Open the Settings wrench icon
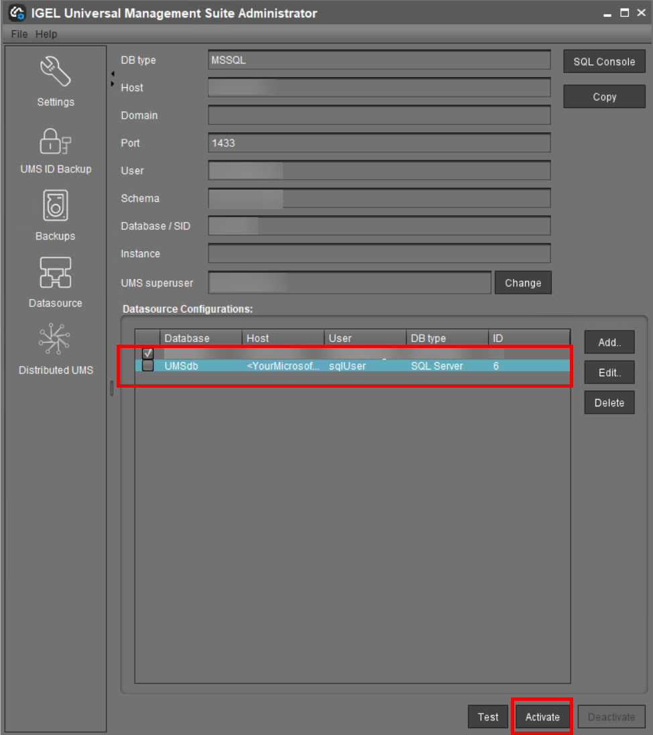Viewport: 653px width, 735px height. click(56, 72)
